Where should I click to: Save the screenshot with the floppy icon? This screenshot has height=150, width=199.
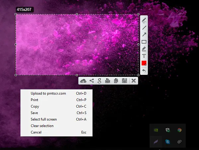coord(124,81)
